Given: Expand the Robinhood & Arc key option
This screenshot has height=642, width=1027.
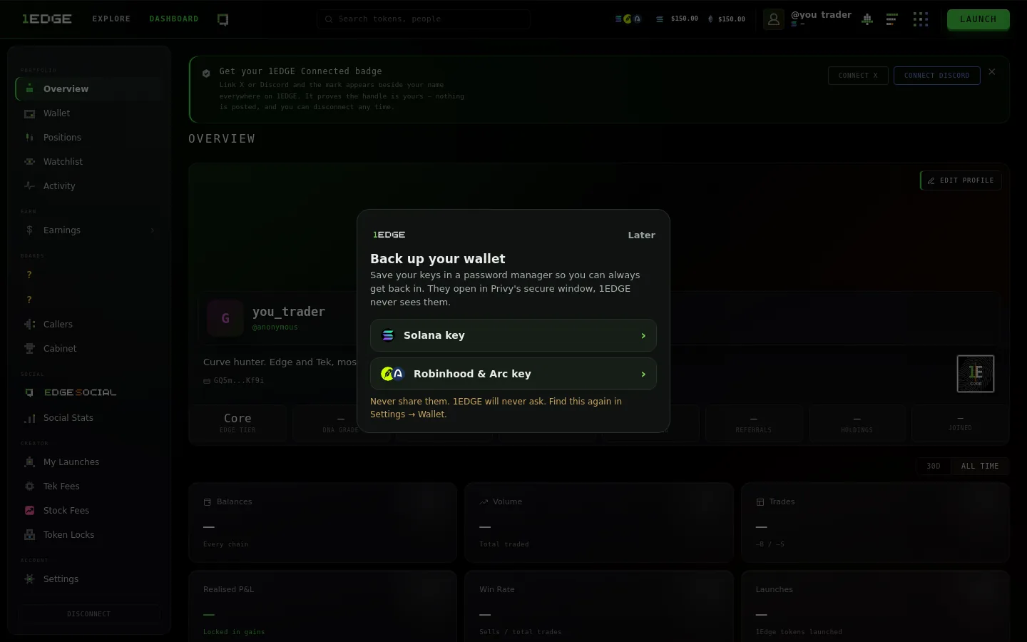Looking at the screenshot, I should click(513, 374).
